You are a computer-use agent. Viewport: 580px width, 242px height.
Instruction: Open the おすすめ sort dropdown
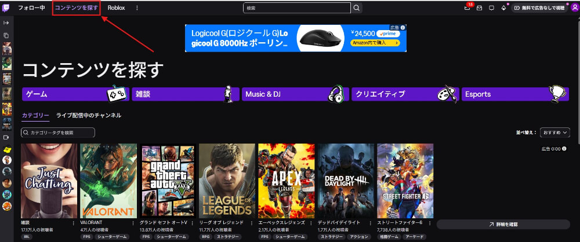(554, 133)
